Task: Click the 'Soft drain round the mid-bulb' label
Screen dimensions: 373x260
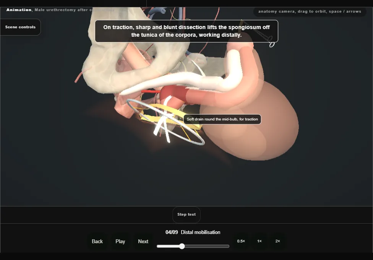Action: (x=222, y=119)
